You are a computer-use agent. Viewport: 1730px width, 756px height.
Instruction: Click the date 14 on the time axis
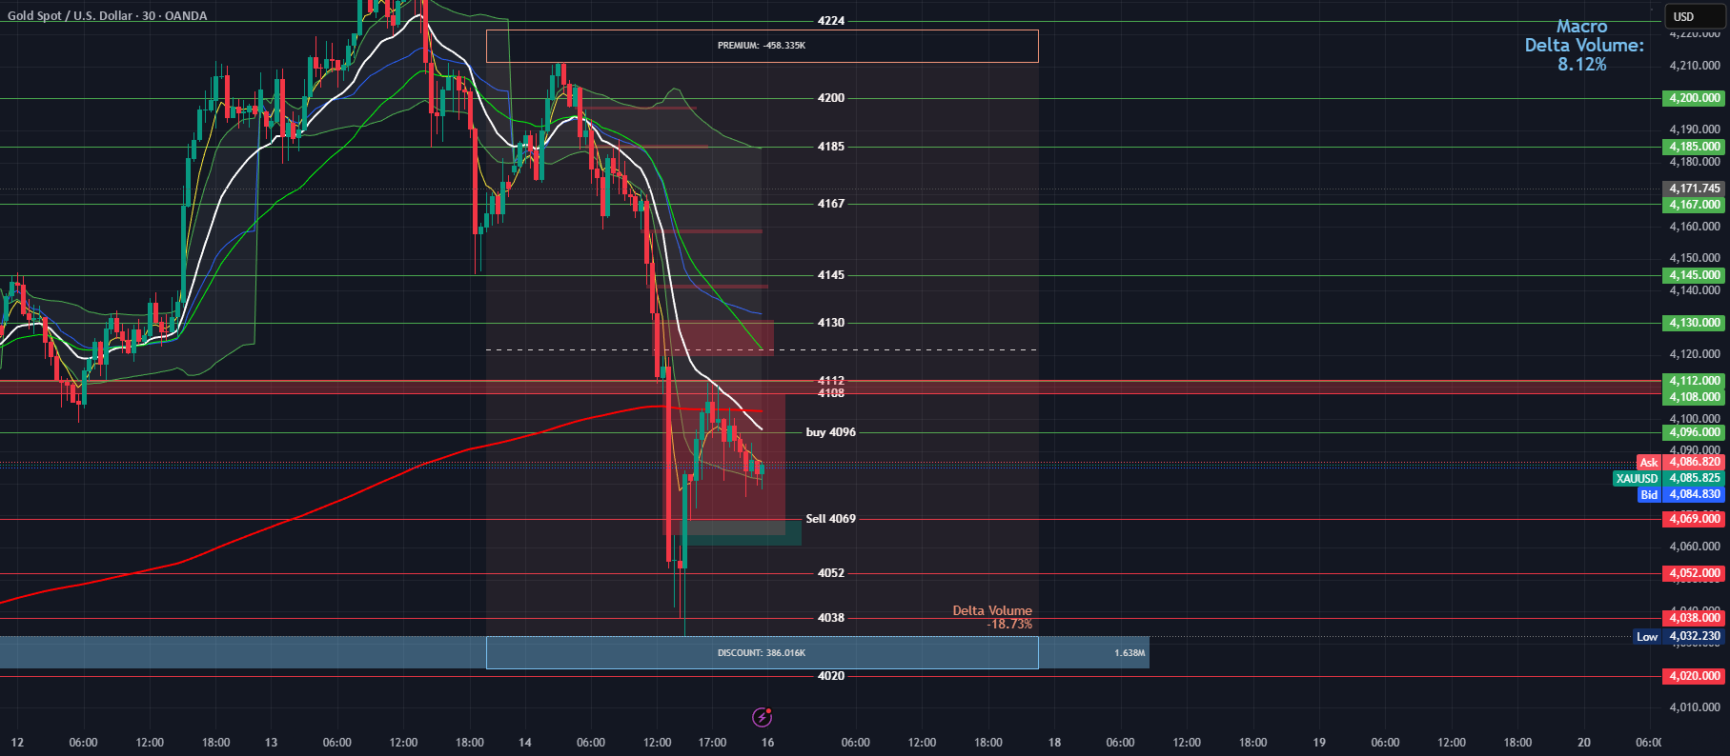click(525, 743)
